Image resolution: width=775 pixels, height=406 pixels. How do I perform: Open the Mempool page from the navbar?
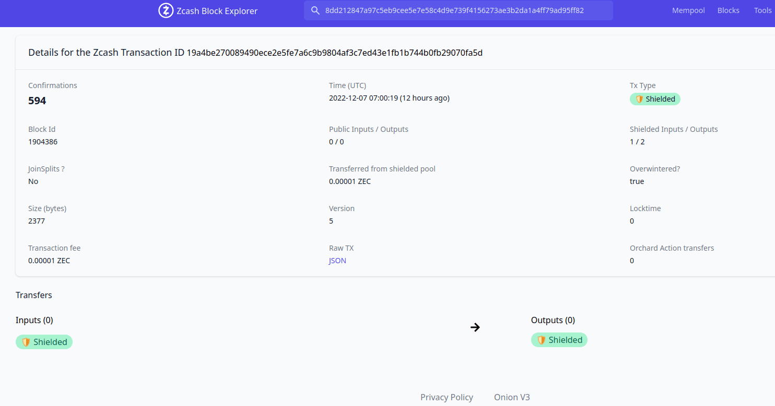click(688, 10)
